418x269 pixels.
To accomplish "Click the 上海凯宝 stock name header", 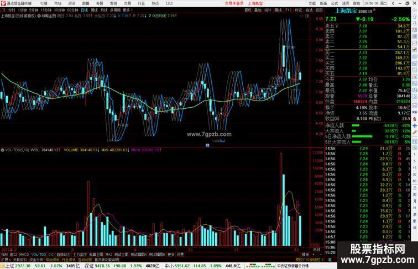I will pos(346,11).
